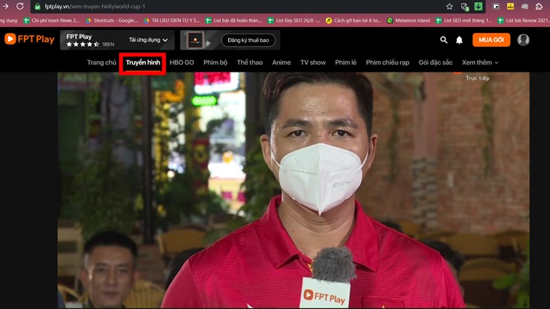This screenshot has width=550, height=309.
Task: Click the browser reload icon
Action: coord(20,6)
